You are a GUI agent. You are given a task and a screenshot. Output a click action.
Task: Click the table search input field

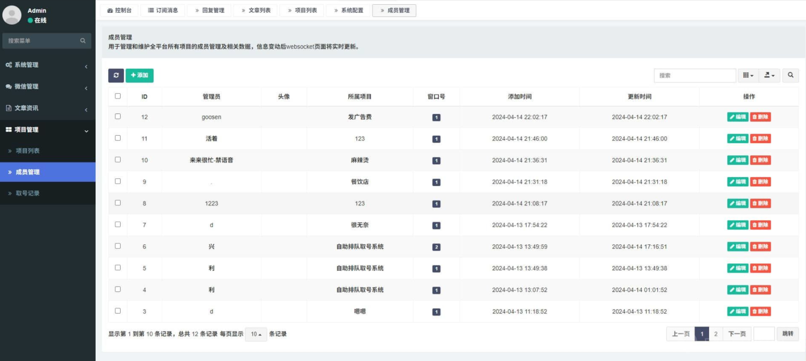click(694, 75)
